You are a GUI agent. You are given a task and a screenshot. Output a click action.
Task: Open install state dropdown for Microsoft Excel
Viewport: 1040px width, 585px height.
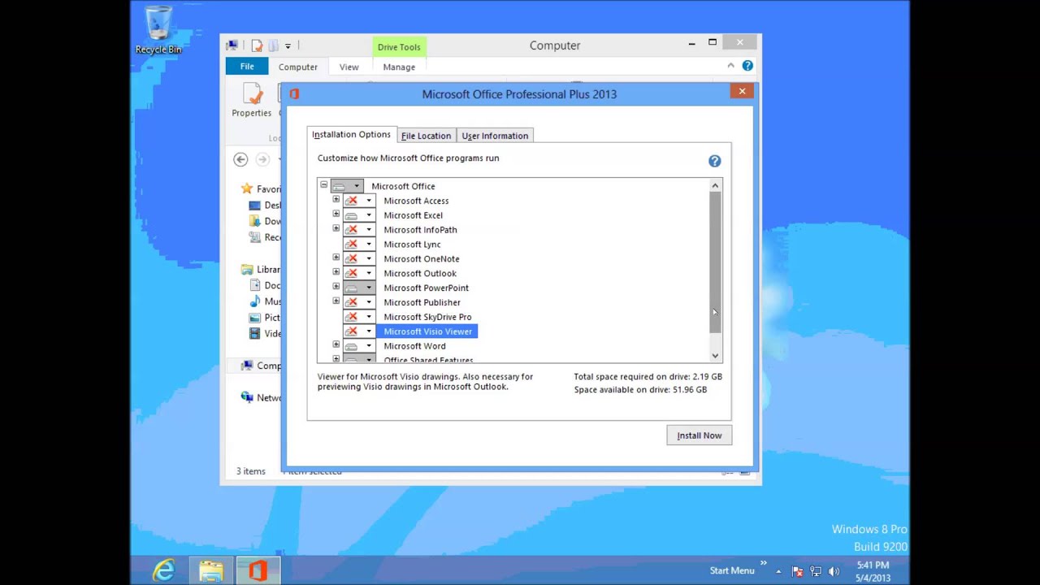[x=359, y=215]
